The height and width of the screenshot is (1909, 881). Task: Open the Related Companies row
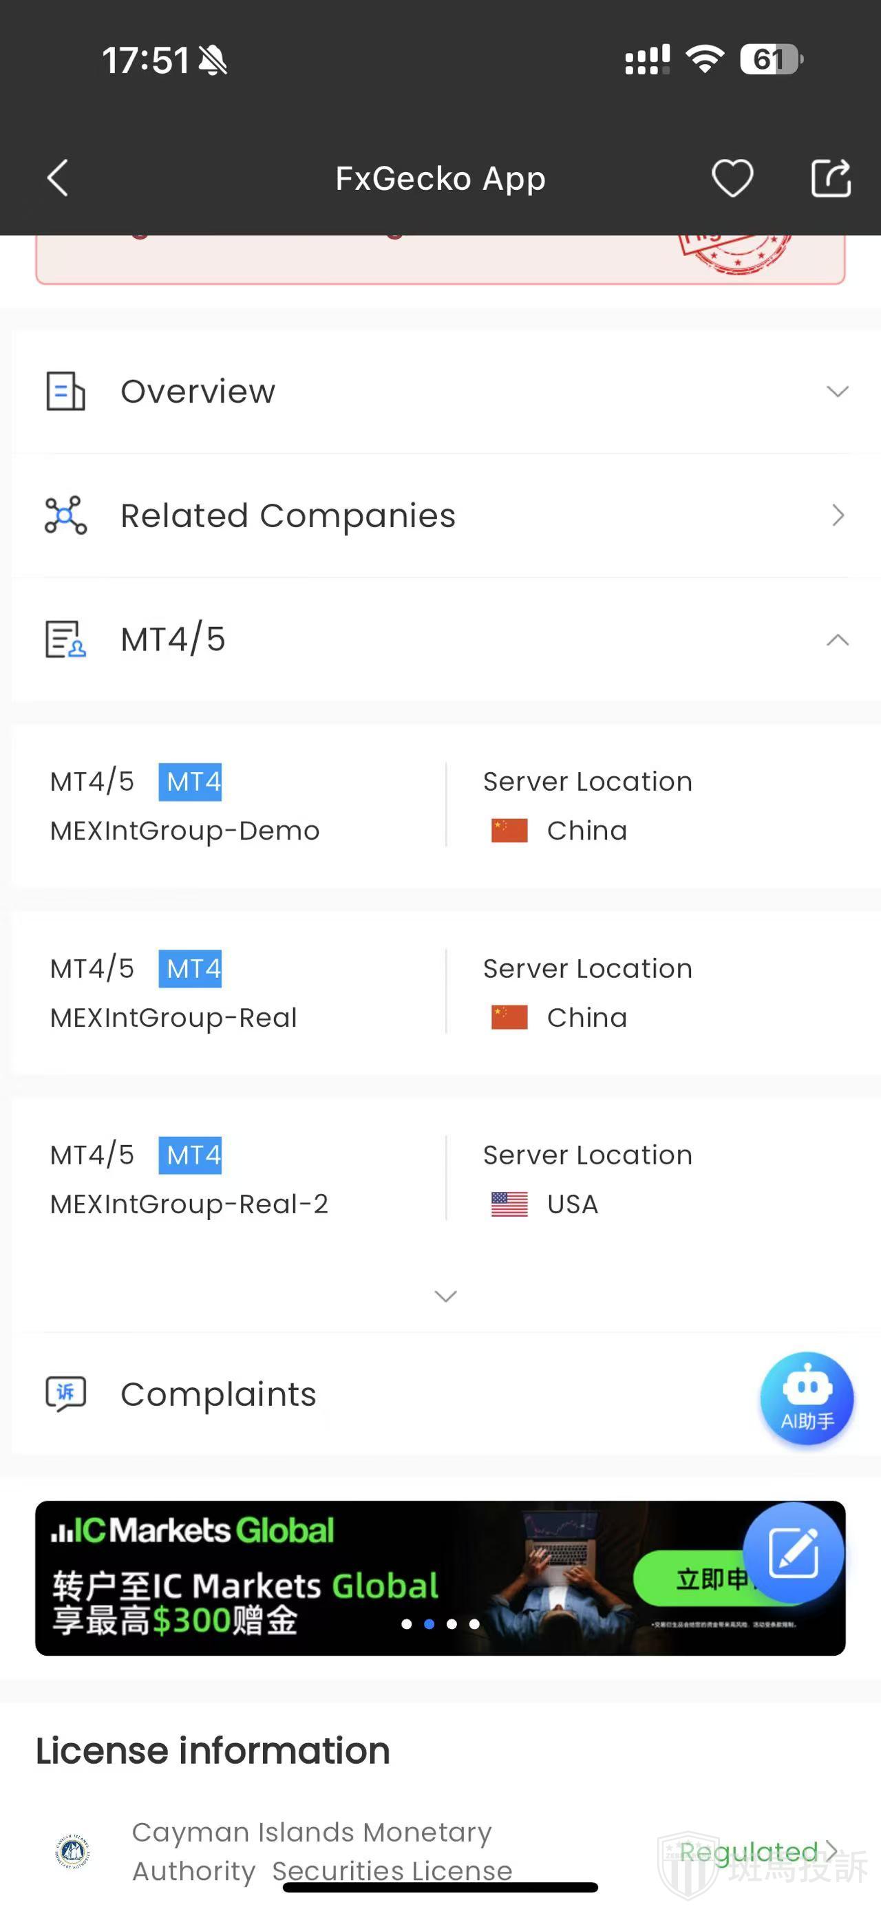[x=445, y=515]
